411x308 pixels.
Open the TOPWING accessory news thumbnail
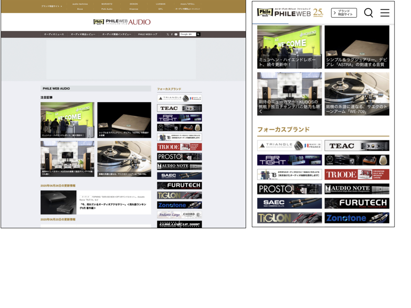(59, 203)
